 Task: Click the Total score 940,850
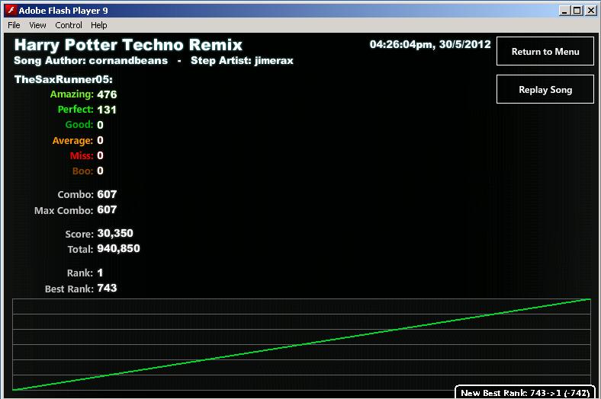click(118, 249)
